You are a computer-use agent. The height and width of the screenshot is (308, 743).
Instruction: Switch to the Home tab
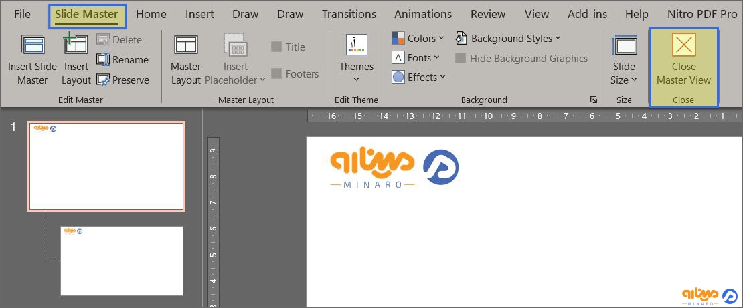(x=150, y=14)
